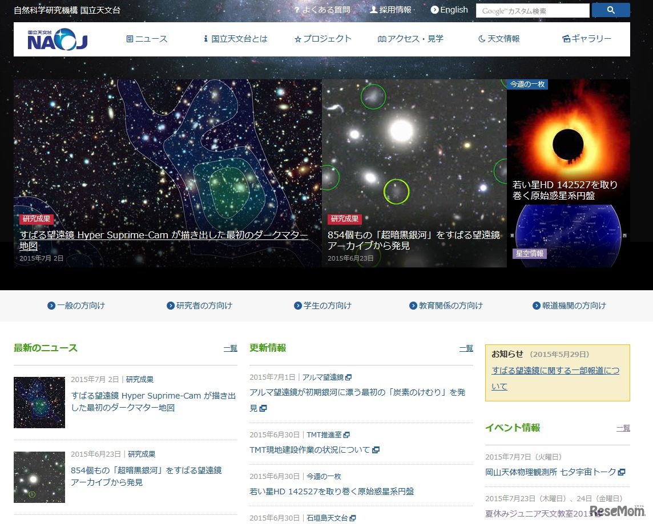The height and width of the screenshot is (524, 653).
Task: Click the 今週の一枚 label on the featured image
Action: (x=526, y=84)
